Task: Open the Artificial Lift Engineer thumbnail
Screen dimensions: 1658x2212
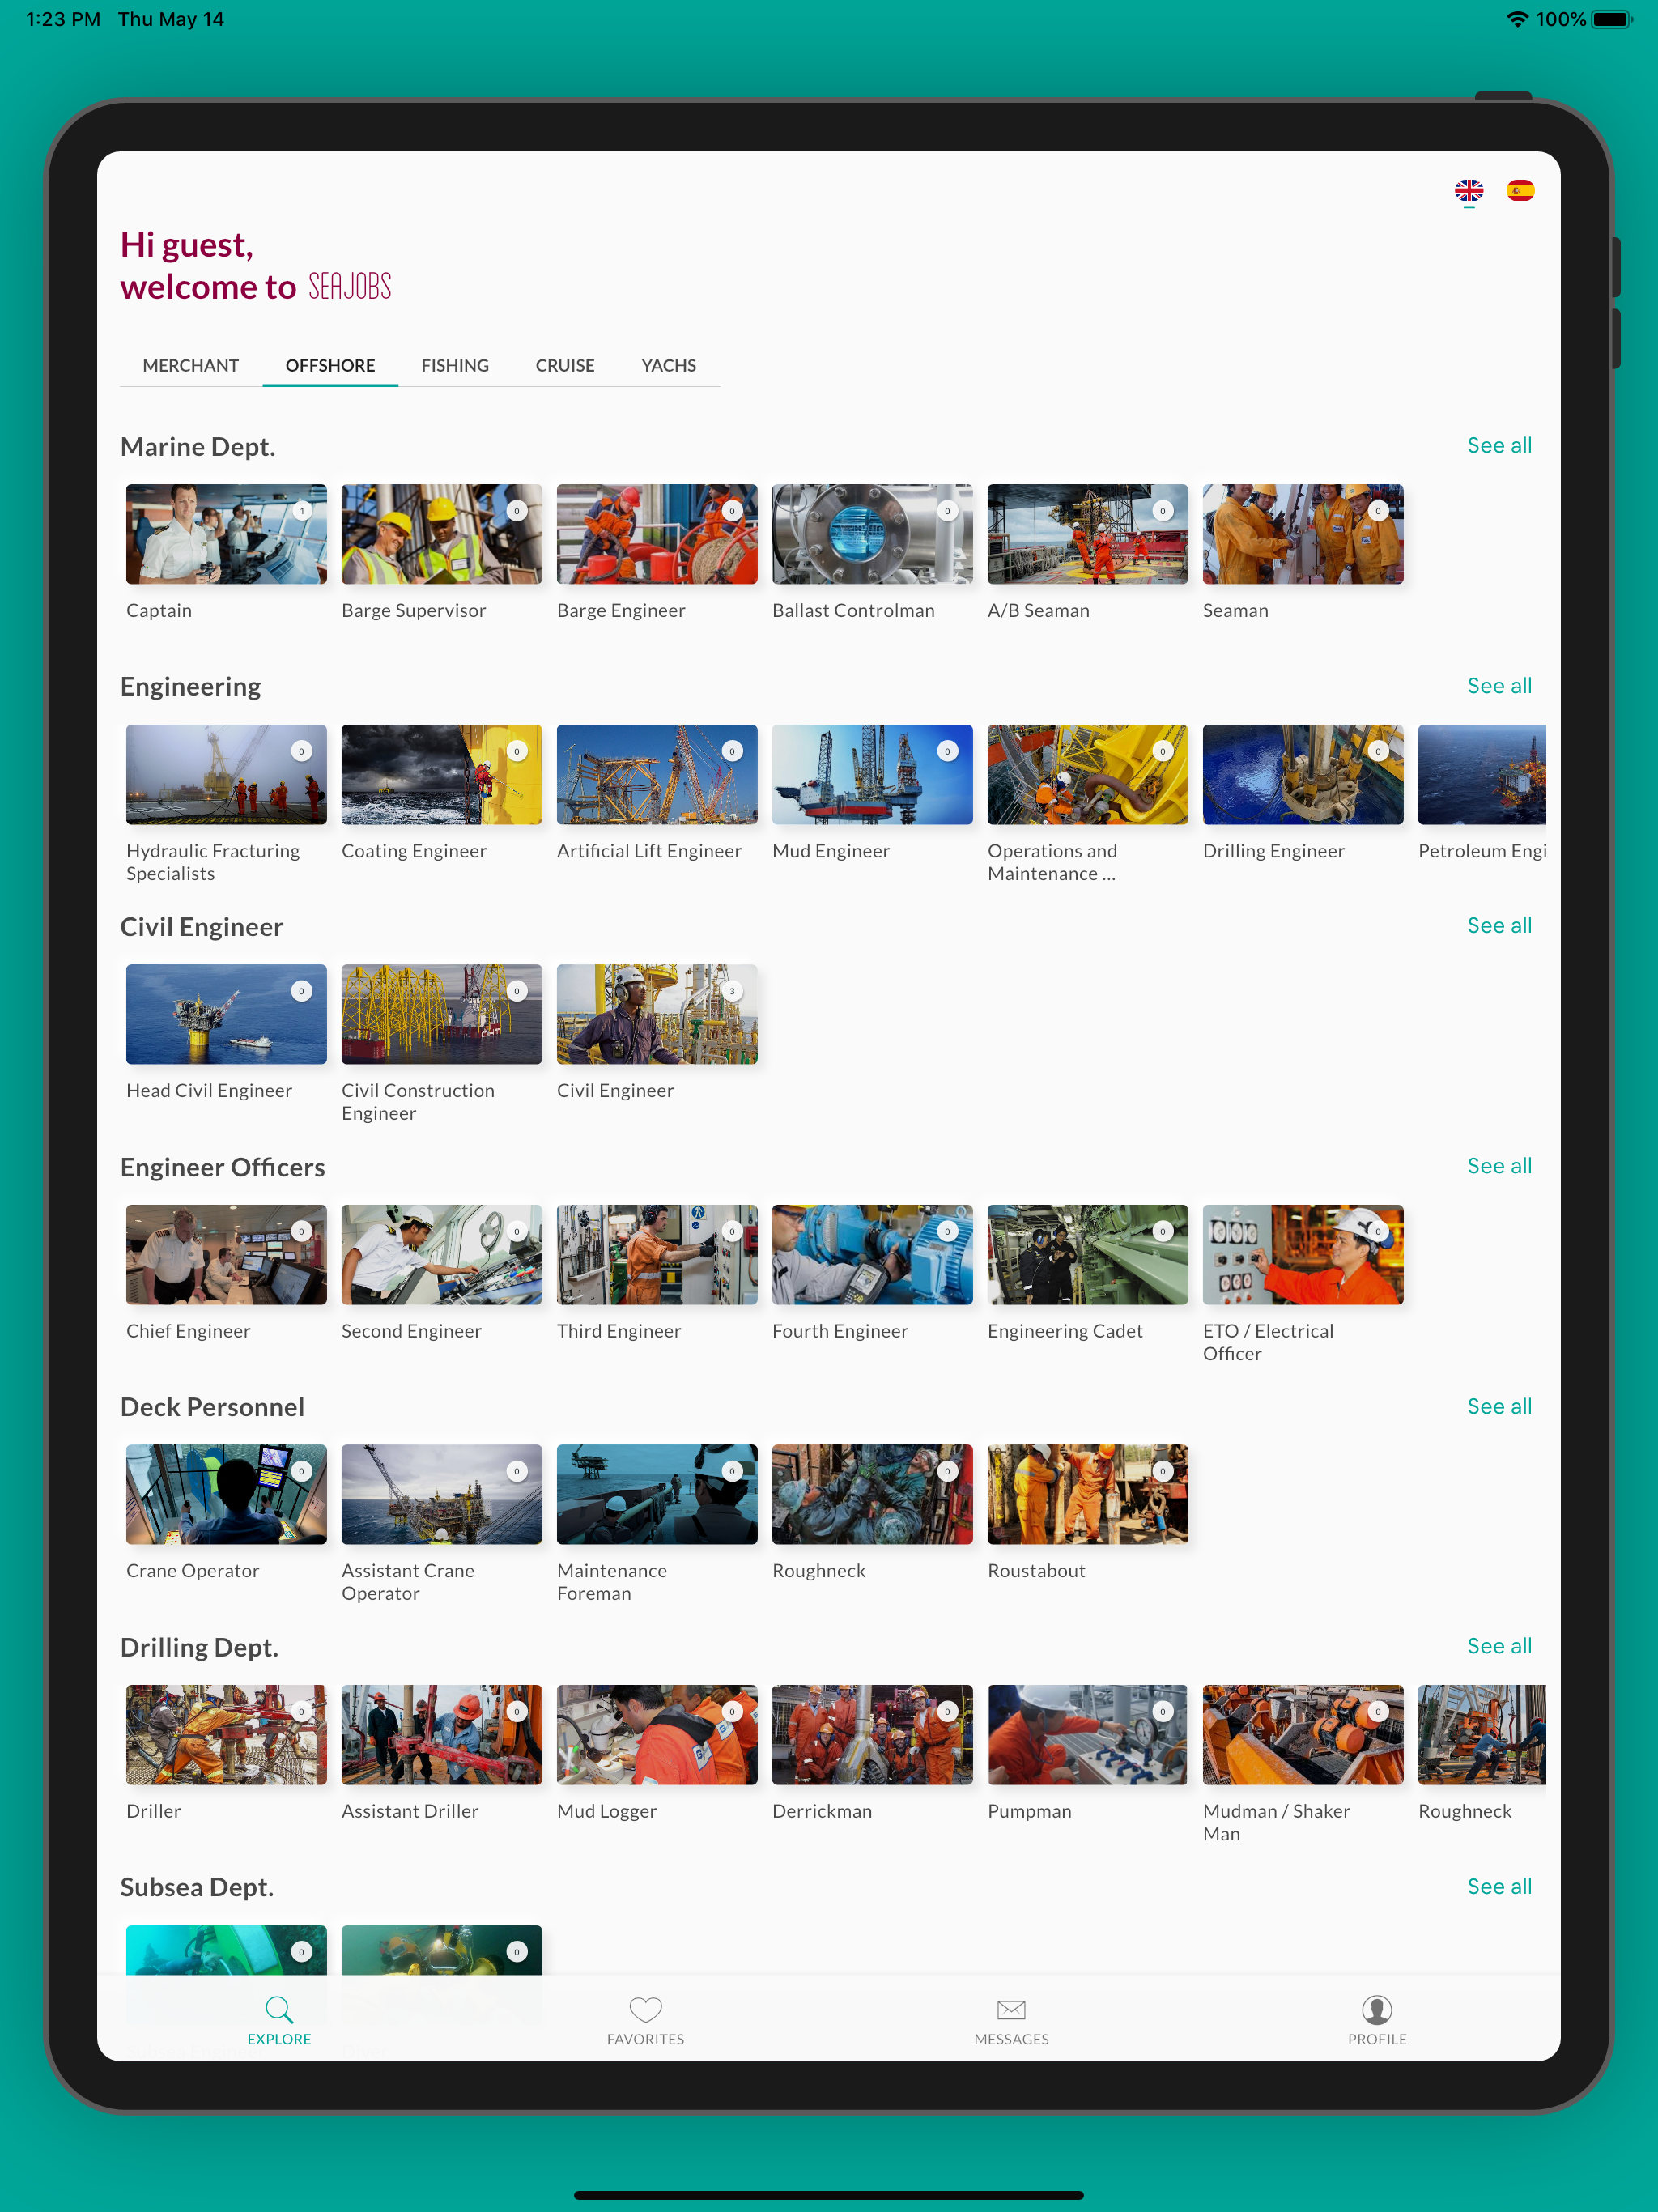Action: [657, 774]
